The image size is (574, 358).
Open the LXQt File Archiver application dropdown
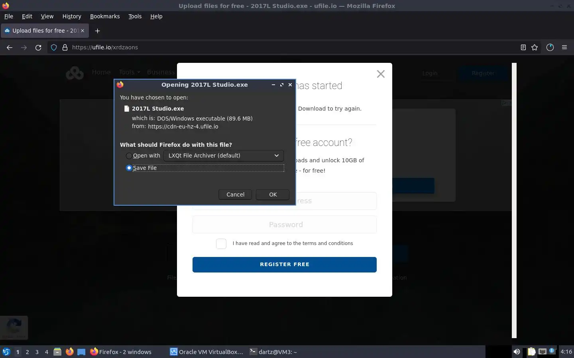[224, 156]
